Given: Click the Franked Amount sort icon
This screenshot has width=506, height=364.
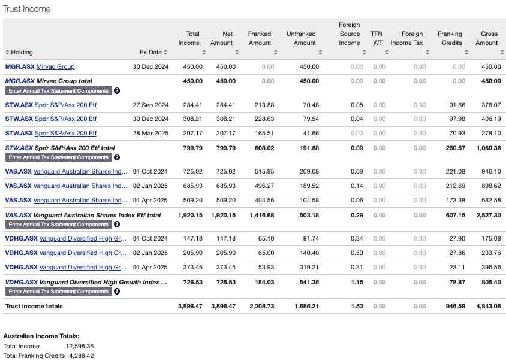Looking at the screenshot, I should 276,52.
